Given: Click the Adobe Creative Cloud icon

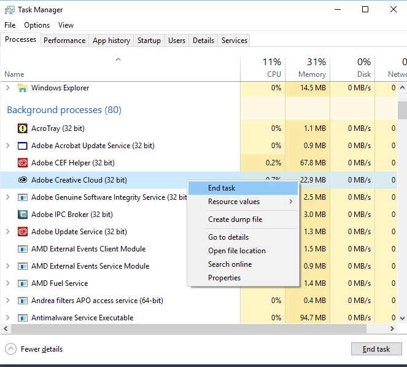Looking at the screenshot, I should pos(23,180).
